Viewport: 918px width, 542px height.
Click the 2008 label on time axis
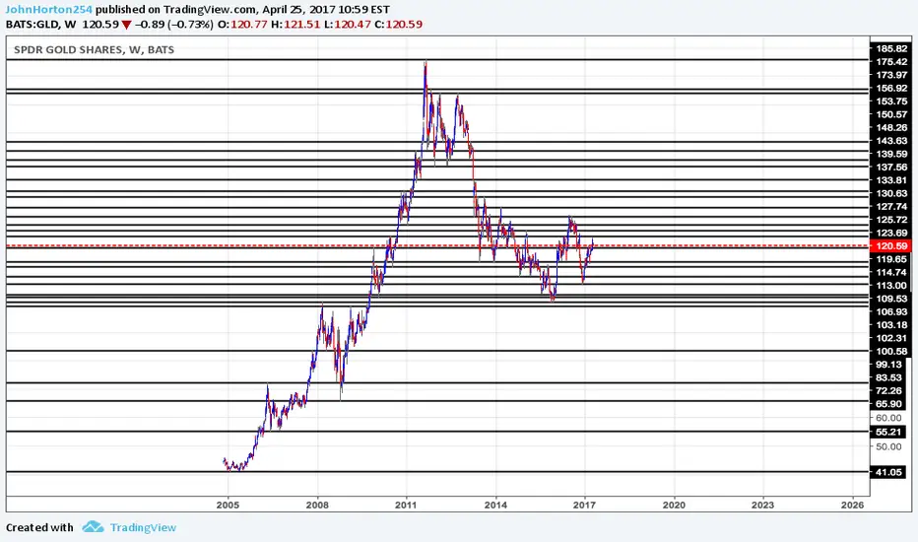pos(317,505)
